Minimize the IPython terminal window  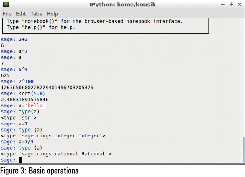pos(223,4)
